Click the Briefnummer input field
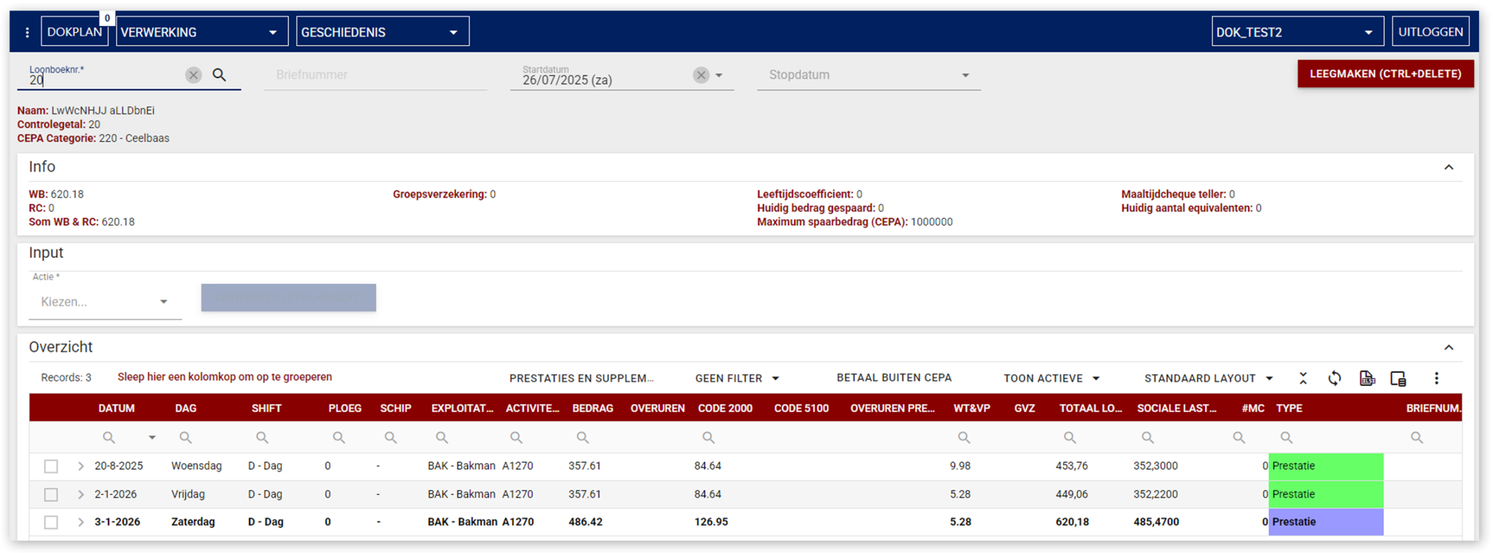The height and width of the screenshot is (553, 1493). (375, 75)
